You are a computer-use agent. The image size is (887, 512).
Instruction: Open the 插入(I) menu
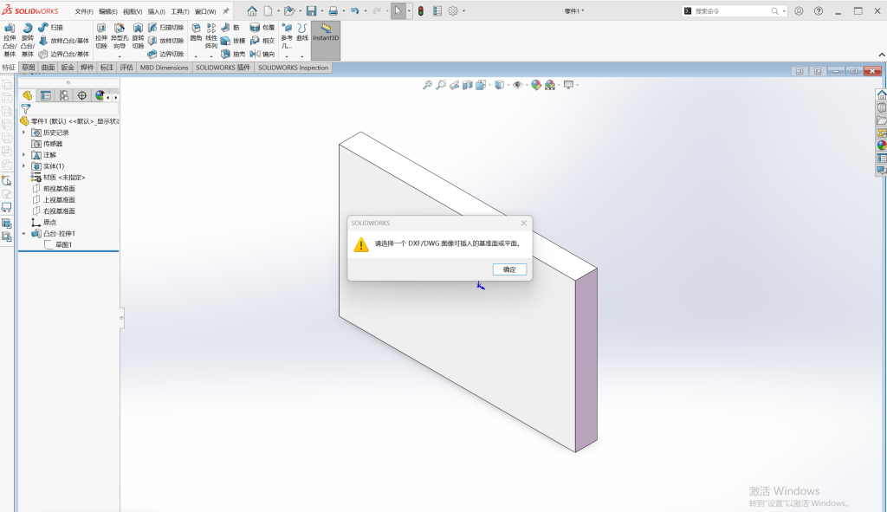click(156, 11)
